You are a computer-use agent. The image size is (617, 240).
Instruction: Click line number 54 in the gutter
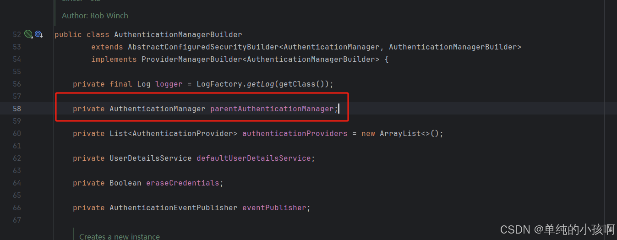point(17,59)
